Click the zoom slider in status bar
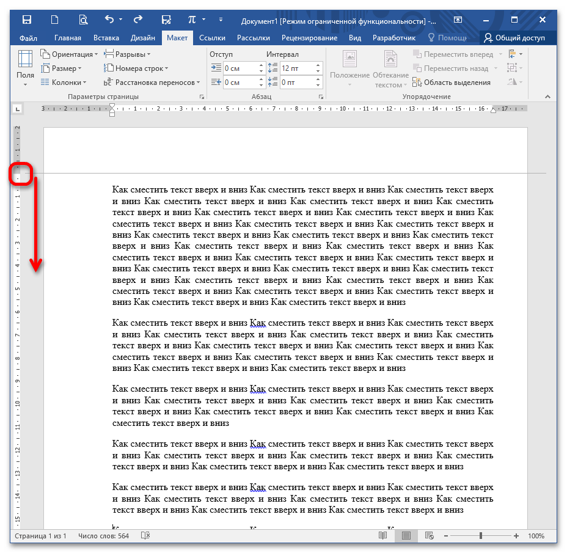 pos(481,536)
